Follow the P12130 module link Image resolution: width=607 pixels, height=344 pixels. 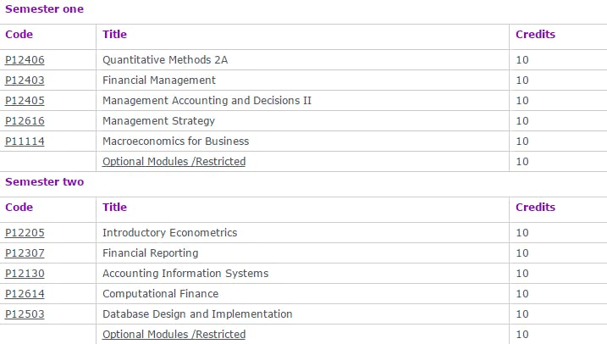tap(25, 274)
